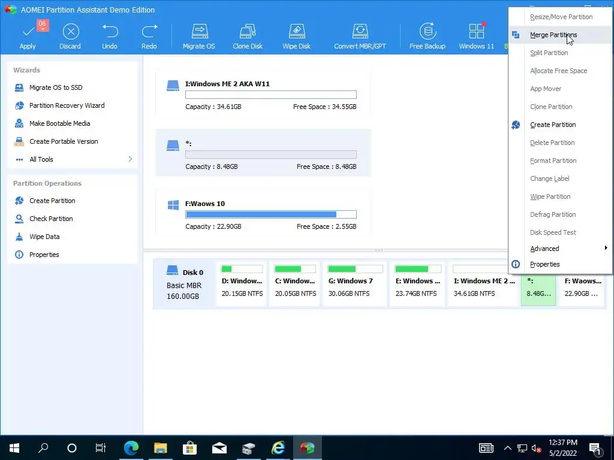Select the F:Waows 10 partition card
The width and height of the screenshot is (614, 460).
click(263, 213)
